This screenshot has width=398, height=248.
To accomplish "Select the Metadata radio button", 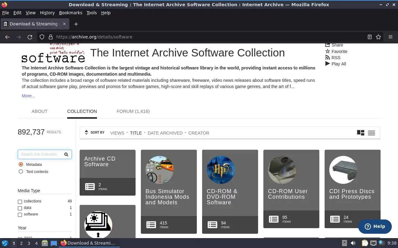I will coord(21,164).
